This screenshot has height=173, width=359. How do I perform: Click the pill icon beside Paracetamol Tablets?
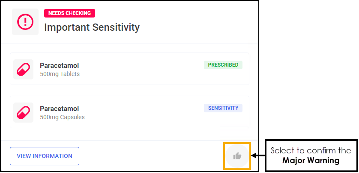click(23, 69)
